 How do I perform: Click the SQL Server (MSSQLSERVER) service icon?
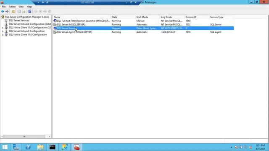pos(55,24)
